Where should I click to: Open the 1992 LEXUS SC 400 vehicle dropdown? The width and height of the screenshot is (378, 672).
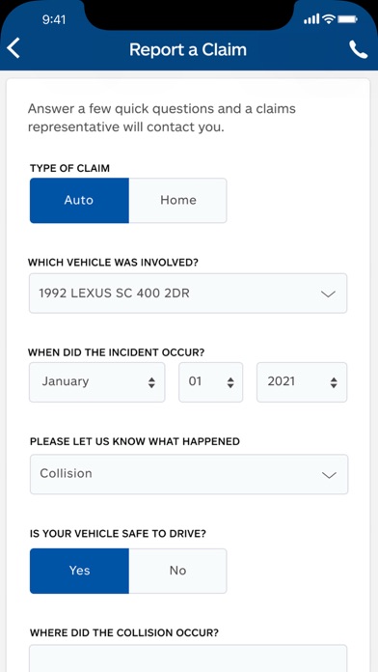188,294
